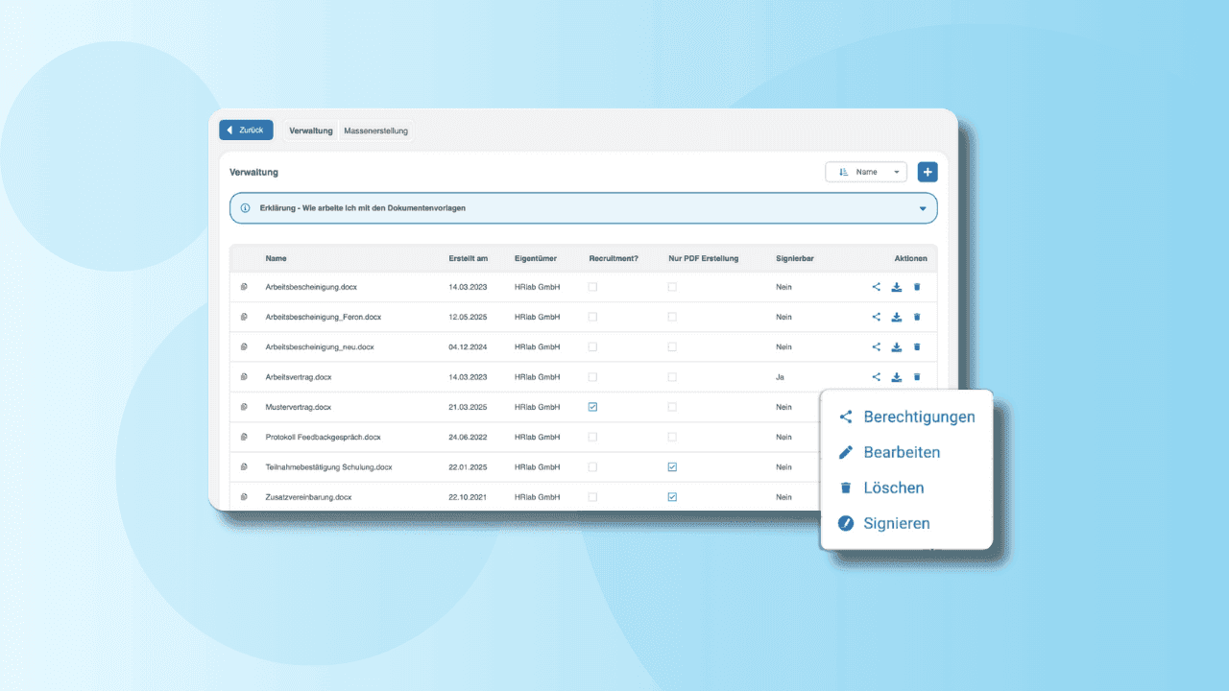Go back with the Zurück button
Screen dimensions: 1229x691
(246, 130)
